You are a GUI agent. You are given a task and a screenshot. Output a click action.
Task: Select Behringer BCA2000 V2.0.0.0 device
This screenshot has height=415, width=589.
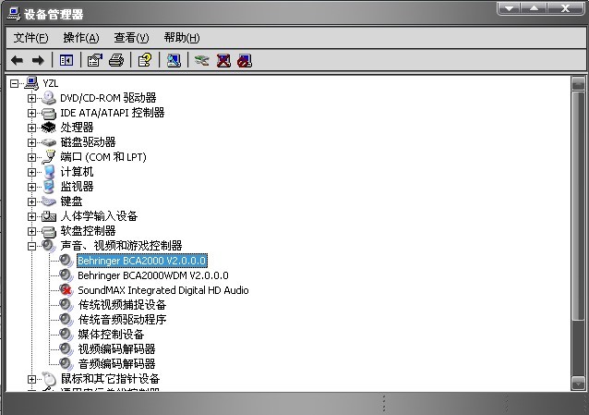tap(141, 261)
